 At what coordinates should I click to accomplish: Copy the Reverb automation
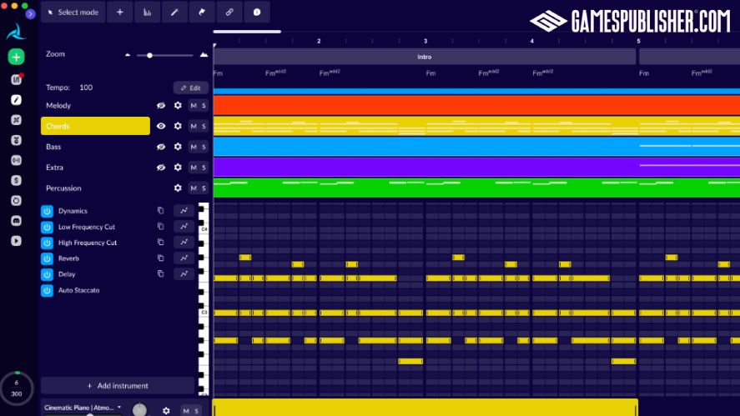[x=160, y=258]
